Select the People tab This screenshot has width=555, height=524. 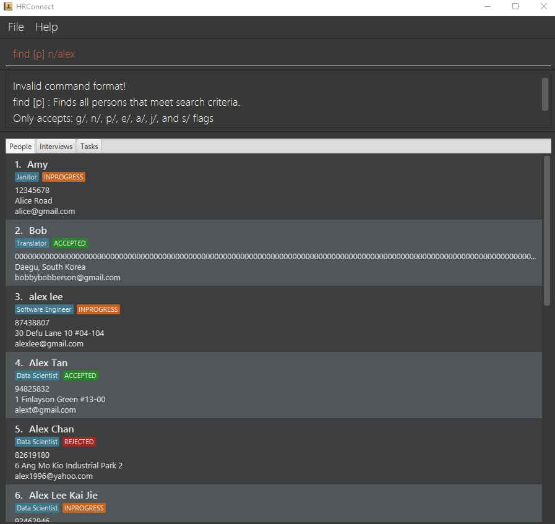coord(20,147)
